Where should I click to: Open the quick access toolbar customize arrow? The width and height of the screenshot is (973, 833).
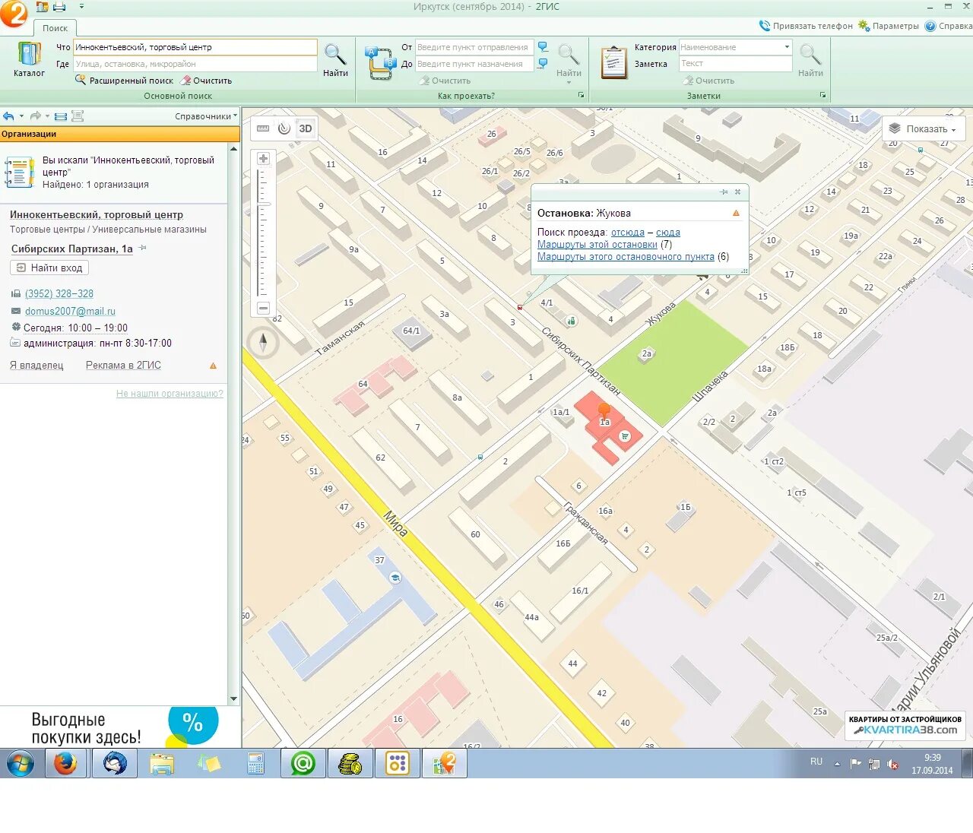pos(81,7)
